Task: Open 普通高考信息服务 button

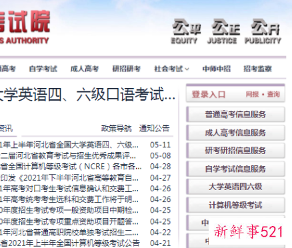Action: click(x=235, y=115)
